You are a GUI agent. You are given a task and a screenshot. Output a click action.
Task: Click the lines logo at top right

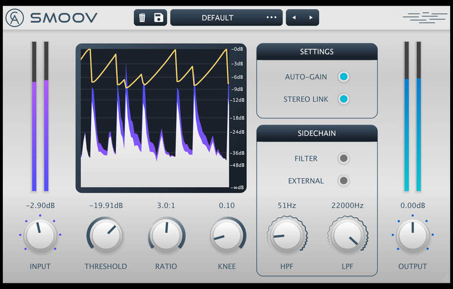point(425,18)
